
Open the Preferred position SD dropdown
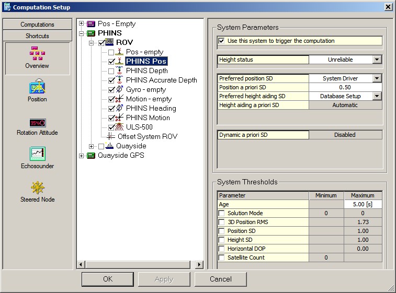pyautogui.click(x=377, y=79)
